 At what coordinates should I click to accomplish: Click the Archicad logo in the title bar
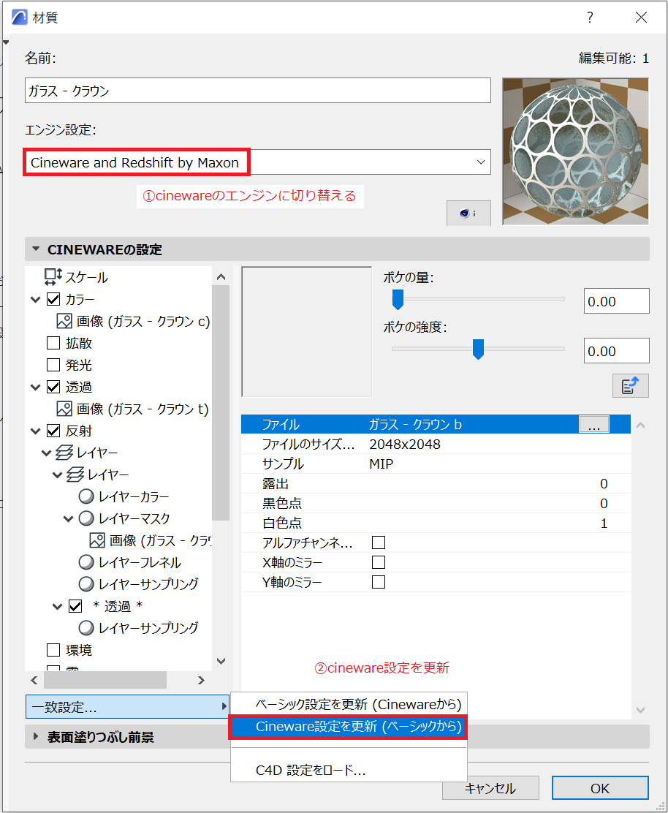coord(19,17)
